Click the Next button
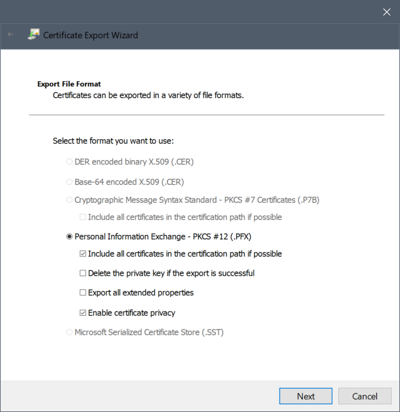The width and height of the screenshot is (400, 412). [305, 396]
